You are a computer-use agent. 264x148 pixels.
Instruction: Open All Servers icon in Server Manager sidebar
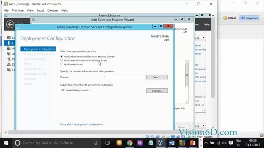[x=9, y=49]
